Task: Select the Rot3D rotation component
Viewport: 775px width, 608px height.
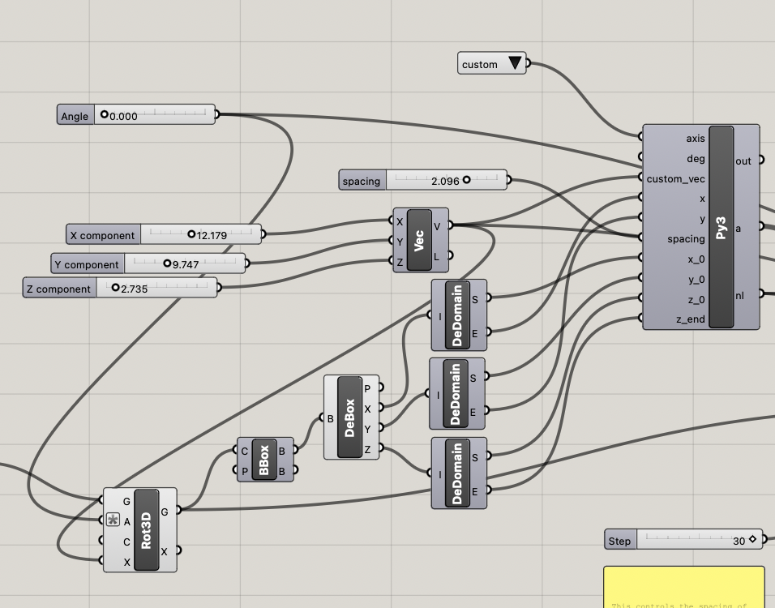Action: (146, 529)
